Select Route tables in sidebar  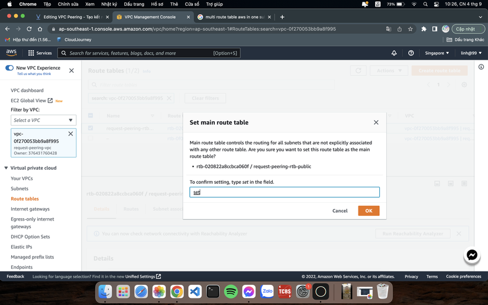(25, 199)
